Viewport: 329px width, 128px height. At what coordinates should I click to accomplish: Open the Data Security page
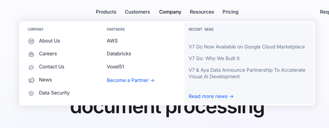coord(54,93)
